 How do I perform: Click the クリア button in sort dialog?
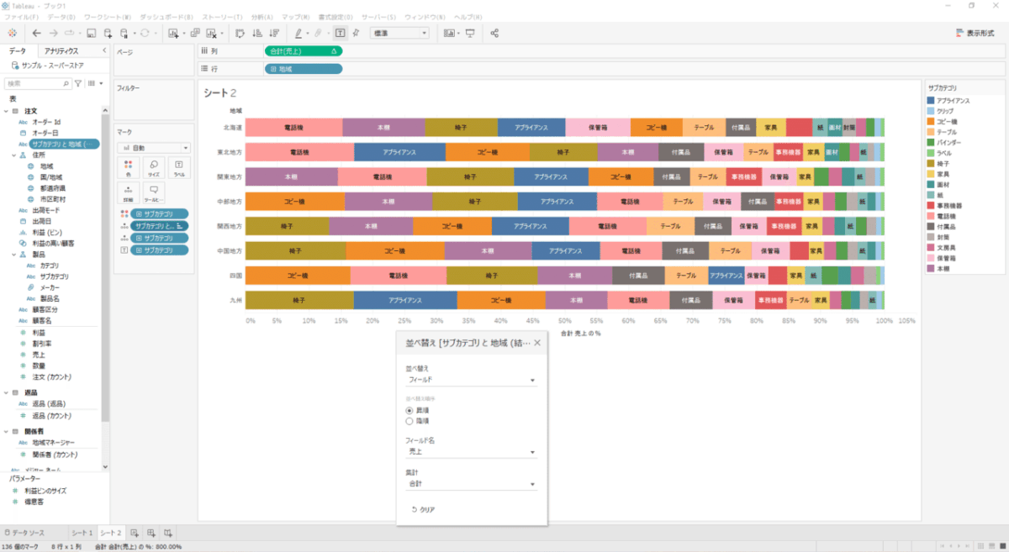coord(423,510)
